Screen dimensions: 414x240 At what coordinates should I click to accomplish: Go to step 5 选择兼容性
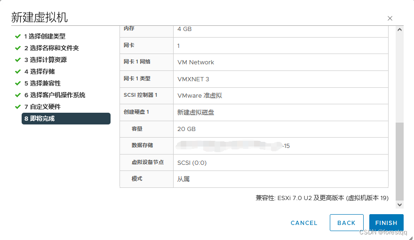tap(42, 83)
